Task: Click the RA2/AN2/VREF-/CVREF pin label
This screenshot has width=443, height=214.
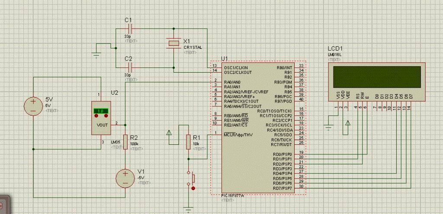Action: 246,92
